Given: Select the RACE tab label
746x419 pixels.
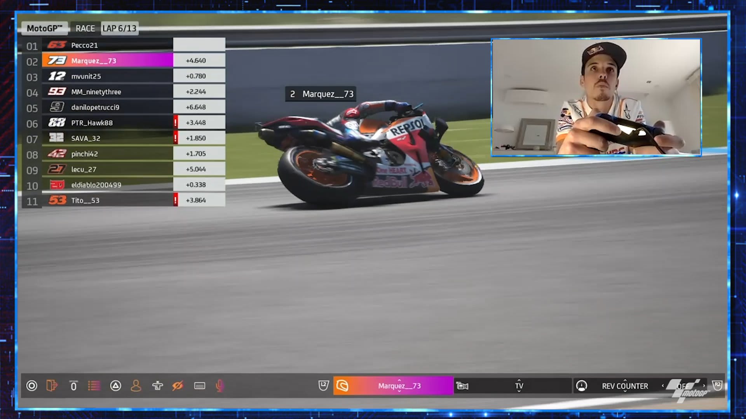Looking at the screenshot, I should click(x=85, y=28).
